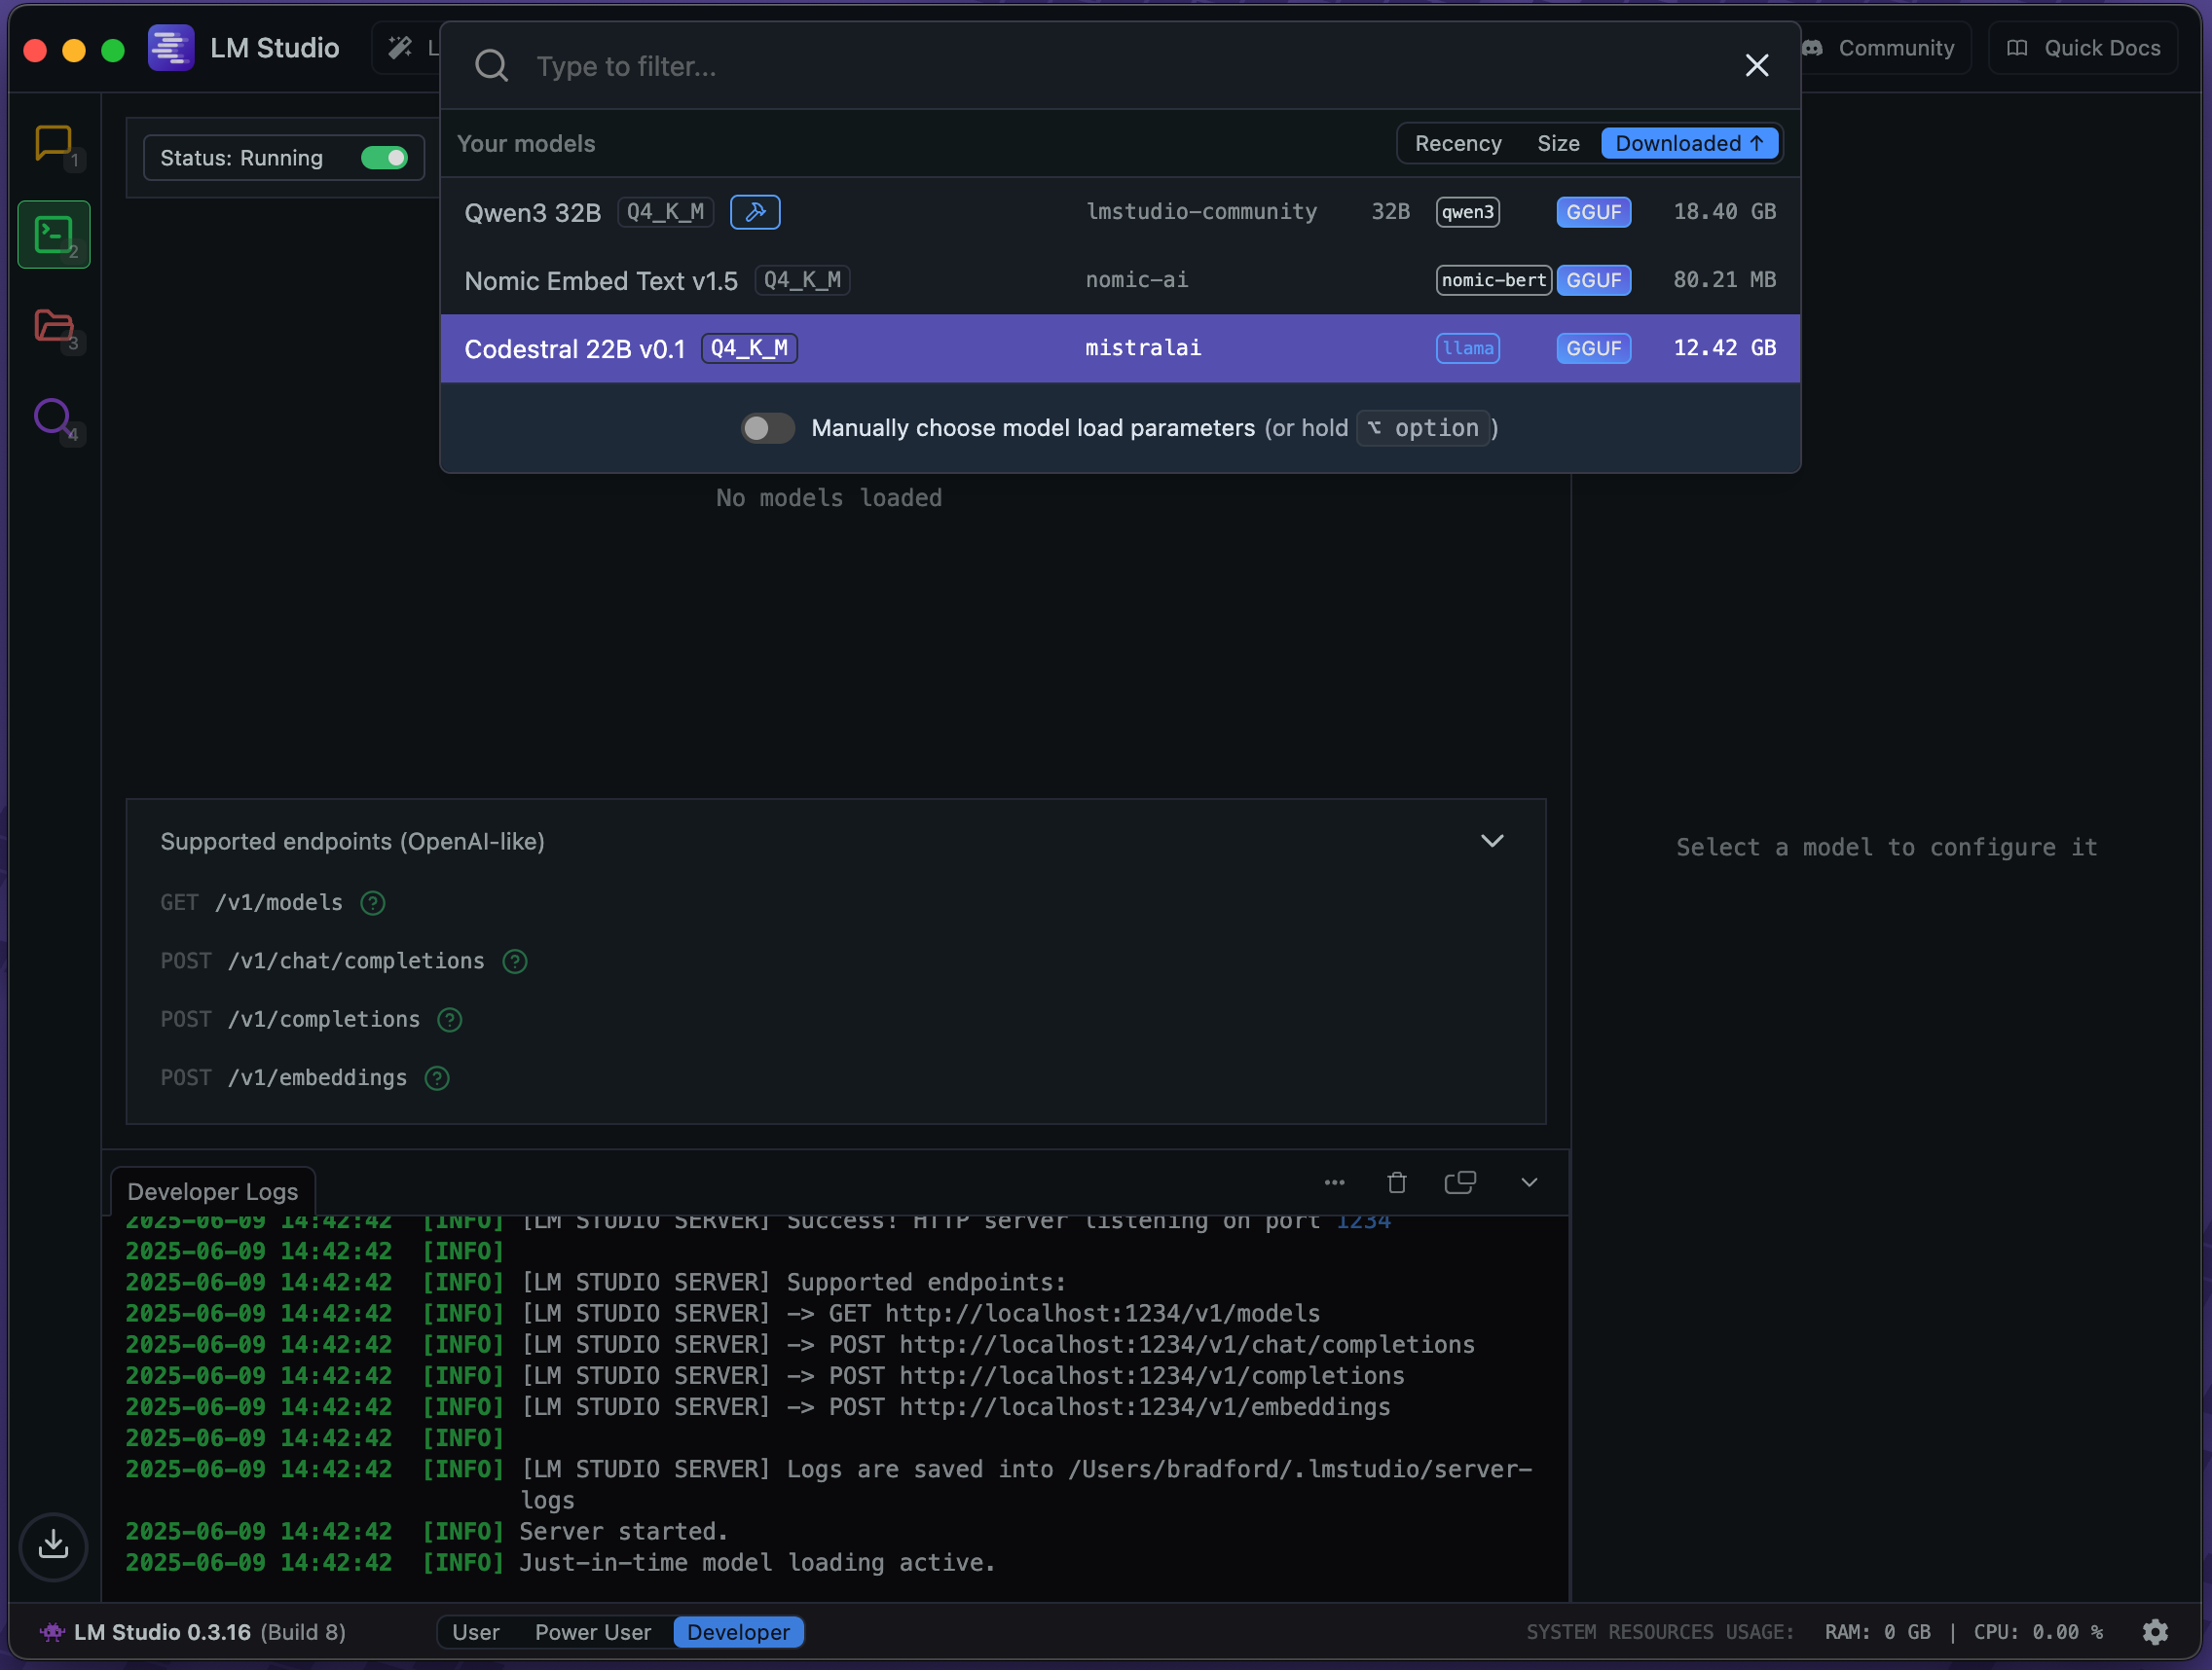Load the Qwen3 32B model

click(1120, 212)
